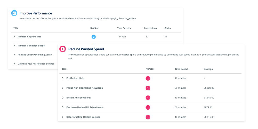Sort Improve Performance table by Time Saved
Viewport: 258px width, 129px height.
pos(124,28)
